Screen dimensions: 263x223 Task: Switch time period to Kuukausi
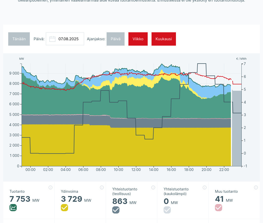[164, 39]
